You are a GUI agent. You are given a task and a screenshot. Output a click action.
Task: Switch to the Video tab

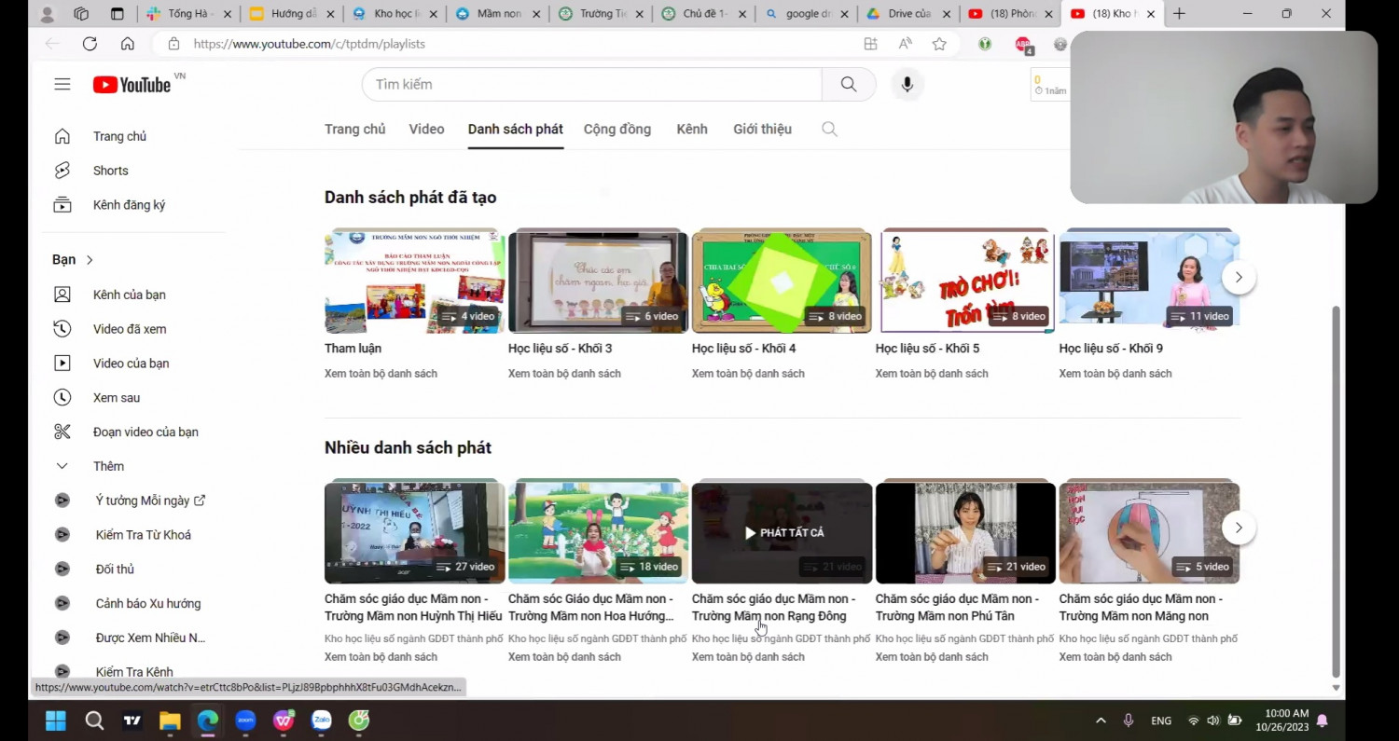(426, 130)
